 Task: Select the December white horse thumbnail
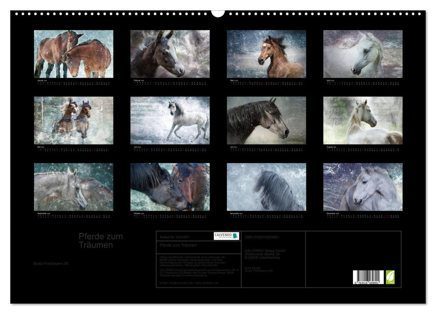click(x=363, y=187)
